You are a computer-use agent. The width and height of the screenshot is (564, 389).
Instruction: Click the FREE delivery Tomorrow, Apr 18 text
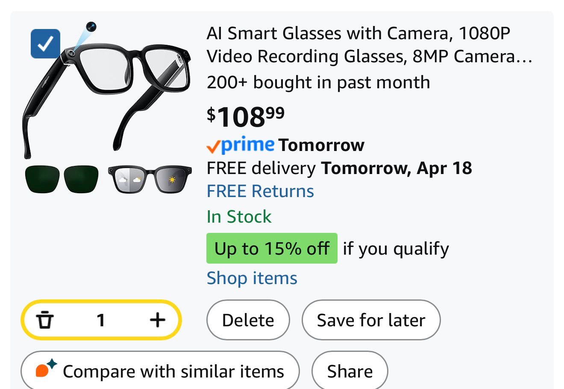[x=339, y=168]
